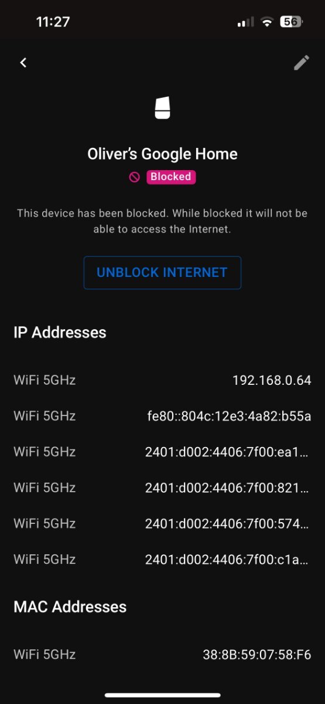The height and width of the screenshot is (704, 325).
Task: Select the Oliver's Google Home title
Action: tap(162, 154)
